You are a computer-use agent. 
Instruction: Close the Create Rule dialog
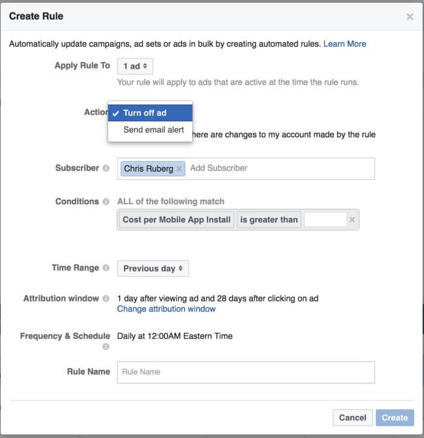pyautogui.click(x=410, y=17)
